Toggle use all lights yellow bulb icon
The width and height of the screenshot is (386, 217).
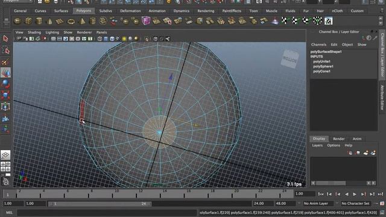click(124, 39)
